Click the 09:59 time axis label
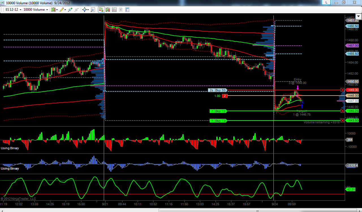The image size is (362, 212). [x=292, y=204]
